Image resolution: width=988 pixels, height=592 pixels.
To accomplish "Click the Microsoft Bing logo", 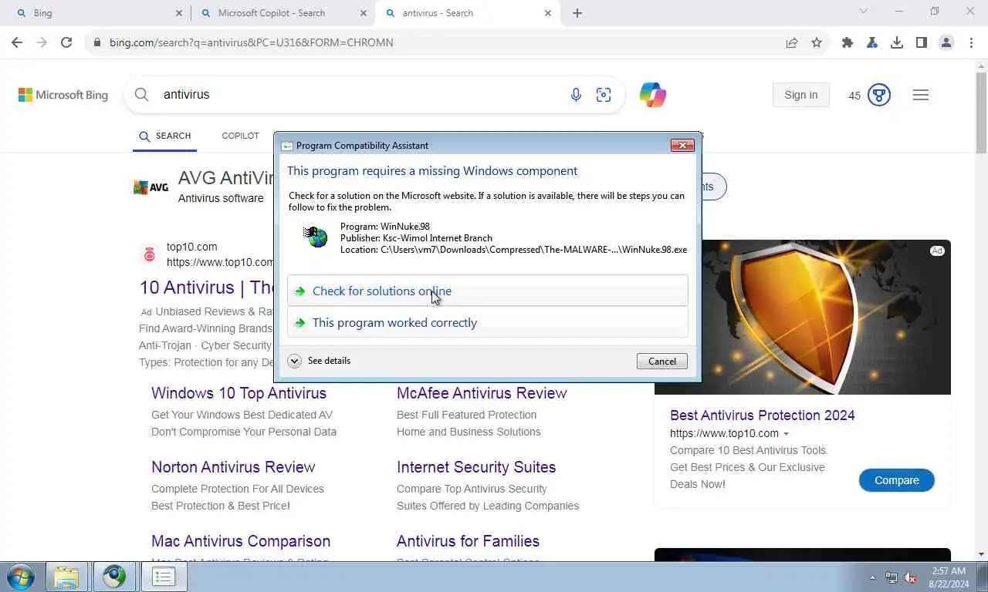I will [x=63, y=95].
